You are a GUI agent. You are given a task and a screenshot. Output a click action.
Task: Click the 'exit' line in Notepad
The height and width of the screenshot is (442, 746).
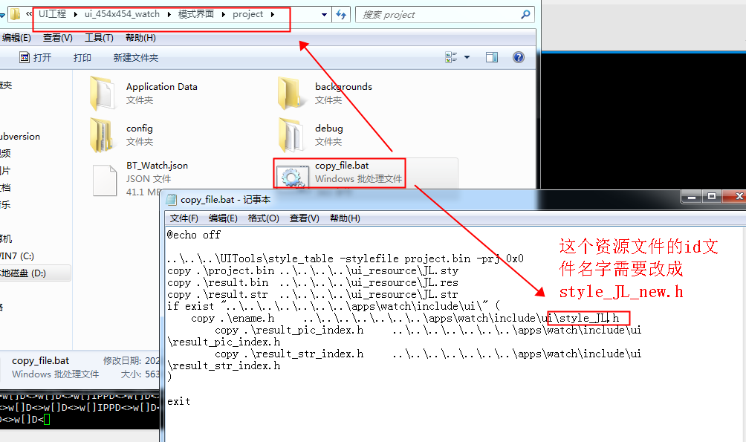[x=178, y=402]
